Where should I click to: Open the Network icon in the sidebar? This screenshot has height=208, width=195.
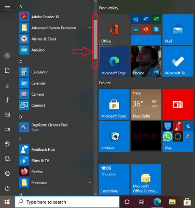click(x=7, y=144)
